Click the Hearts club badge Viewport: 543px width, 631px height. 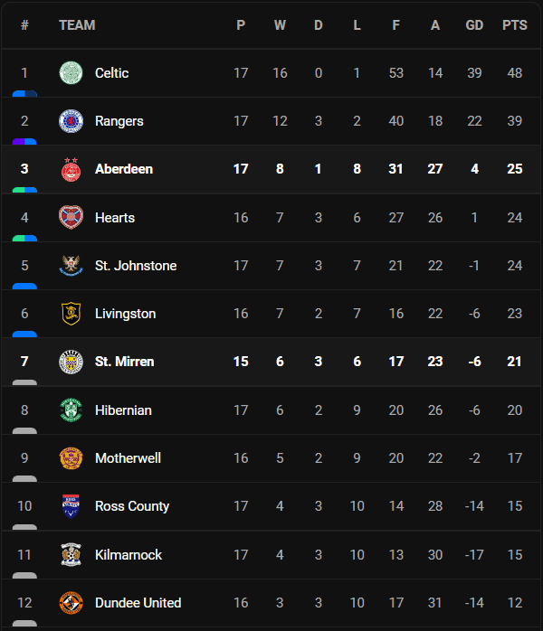pos(71,217)
